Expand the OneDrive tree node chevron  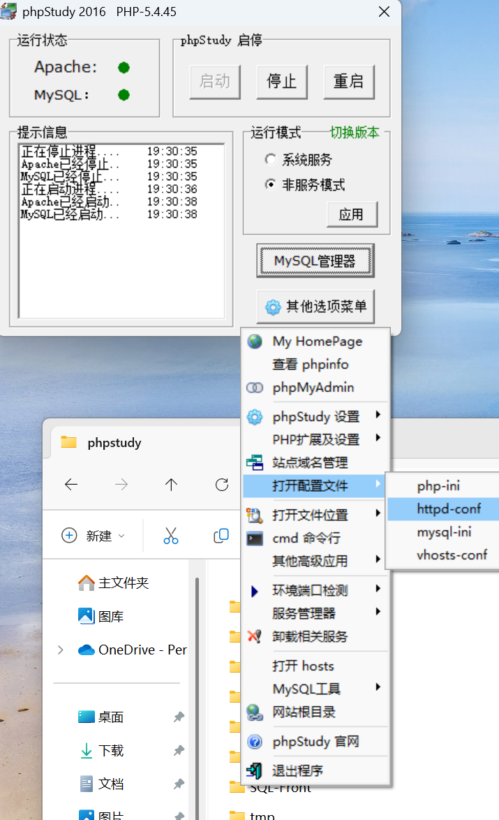pos(61,650)
